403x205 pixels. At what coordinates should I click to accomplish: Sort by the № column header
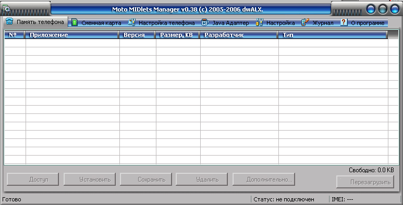(x=15, y=35)
